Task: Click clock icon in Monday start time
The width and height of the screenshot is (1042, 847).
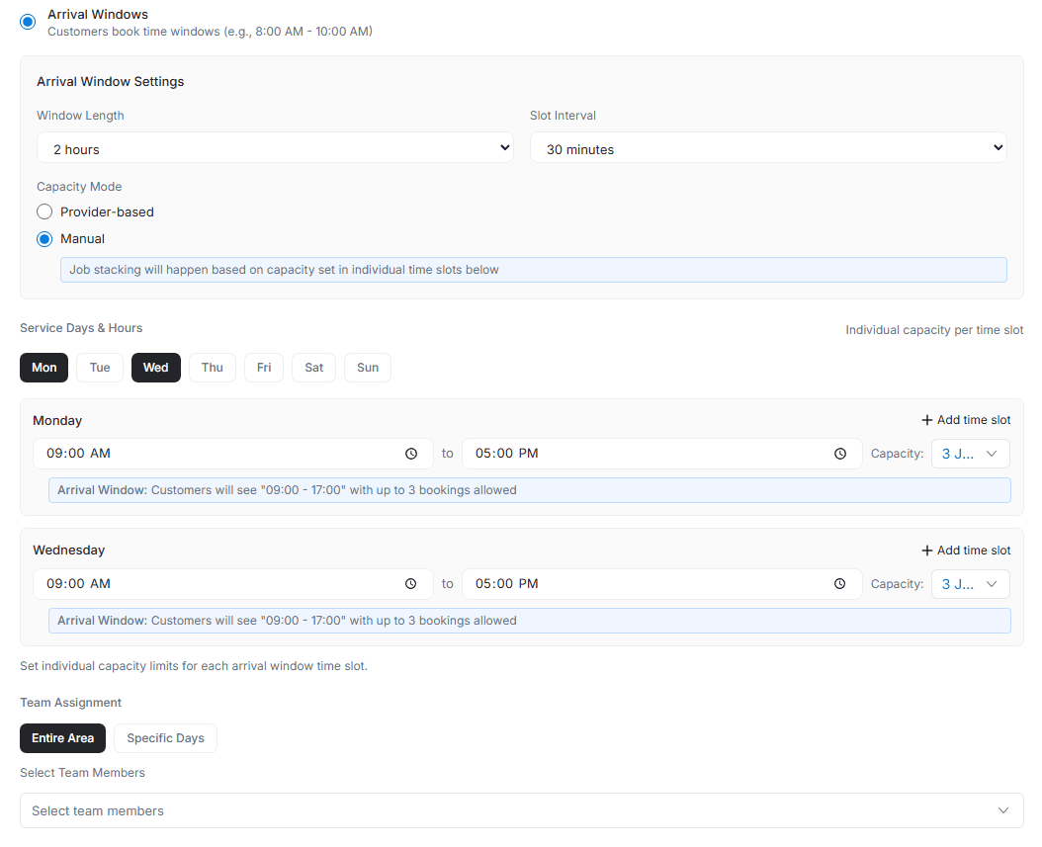Action: (411, 454)
